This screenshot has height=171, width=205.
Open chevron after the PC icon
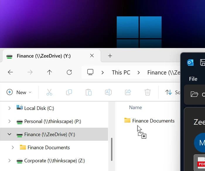point(102,73)
